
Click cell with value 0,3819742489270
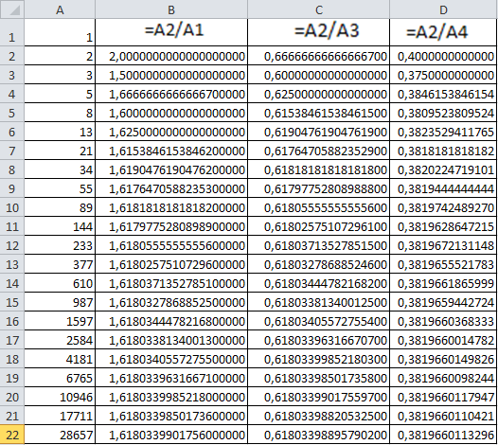443,207
